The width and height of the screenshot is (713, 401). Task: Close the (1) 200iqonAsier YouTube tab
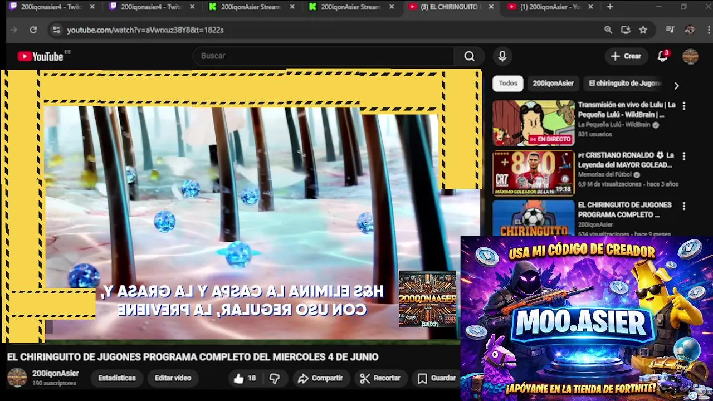coord(590,7)
